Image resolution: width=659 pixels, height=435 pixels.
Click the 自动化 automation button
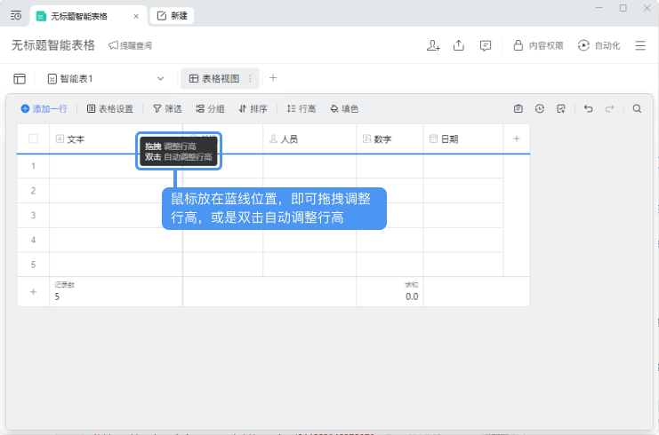[599, 45]
